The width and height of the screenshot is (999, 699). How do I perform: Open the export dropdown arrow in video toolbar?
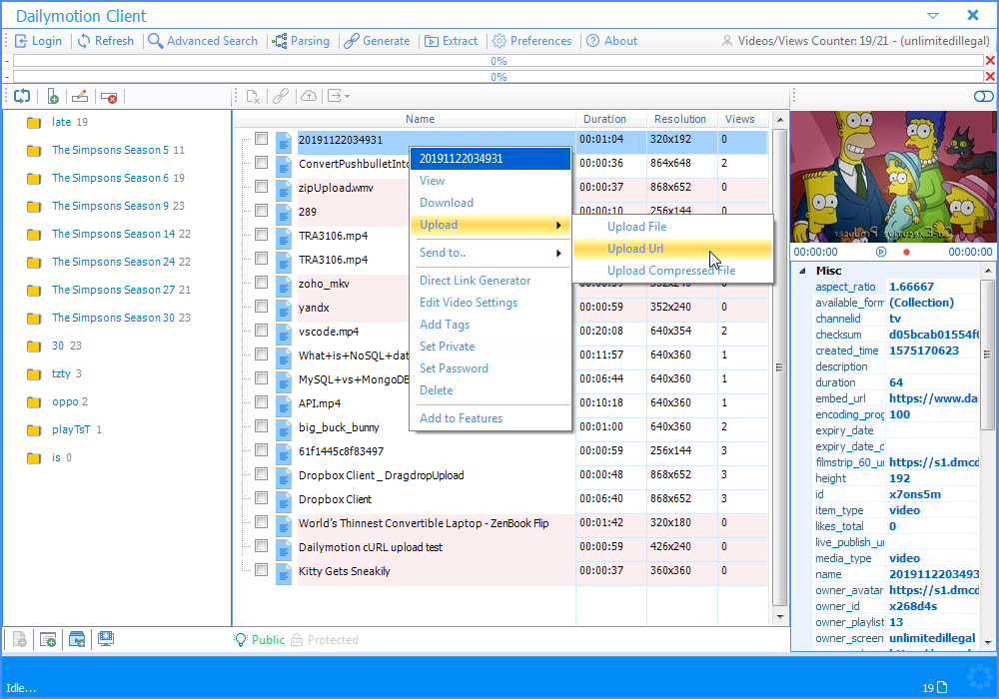348,96
